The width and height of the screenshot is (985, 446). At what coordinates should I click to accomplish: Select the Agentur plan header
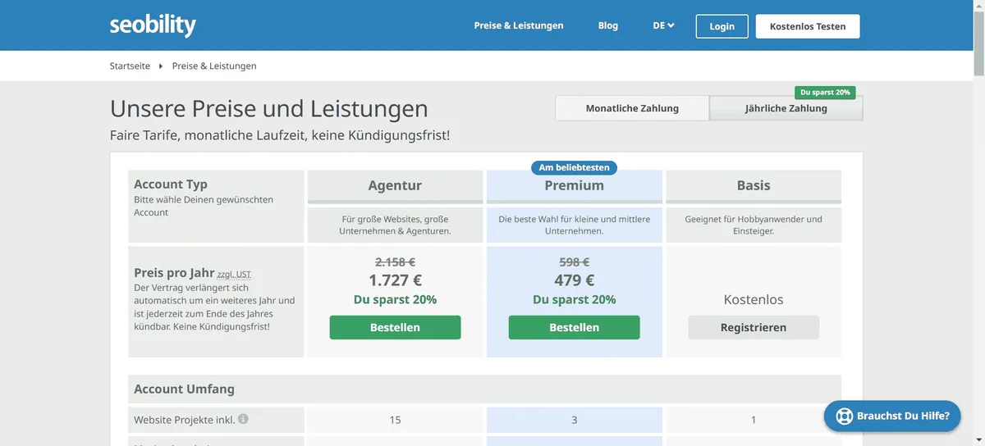395,185
